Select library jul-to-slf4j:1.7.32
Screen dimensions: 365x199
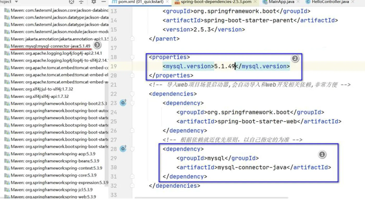point(42,89)
